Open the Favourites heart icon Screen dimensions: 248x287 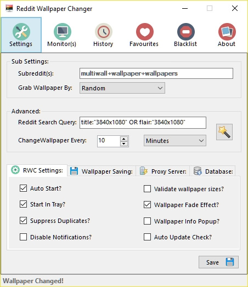145,32
